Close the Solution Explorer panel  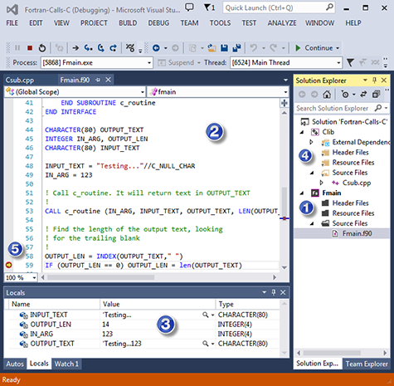pos(384,81)
